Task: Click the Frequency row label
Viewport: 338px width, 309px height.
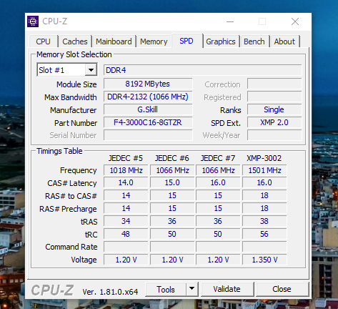Action: click(x=79, y=170)
